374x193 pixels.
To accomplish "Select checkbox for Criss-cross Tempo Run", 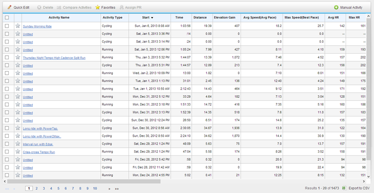I will coord(7,152).
